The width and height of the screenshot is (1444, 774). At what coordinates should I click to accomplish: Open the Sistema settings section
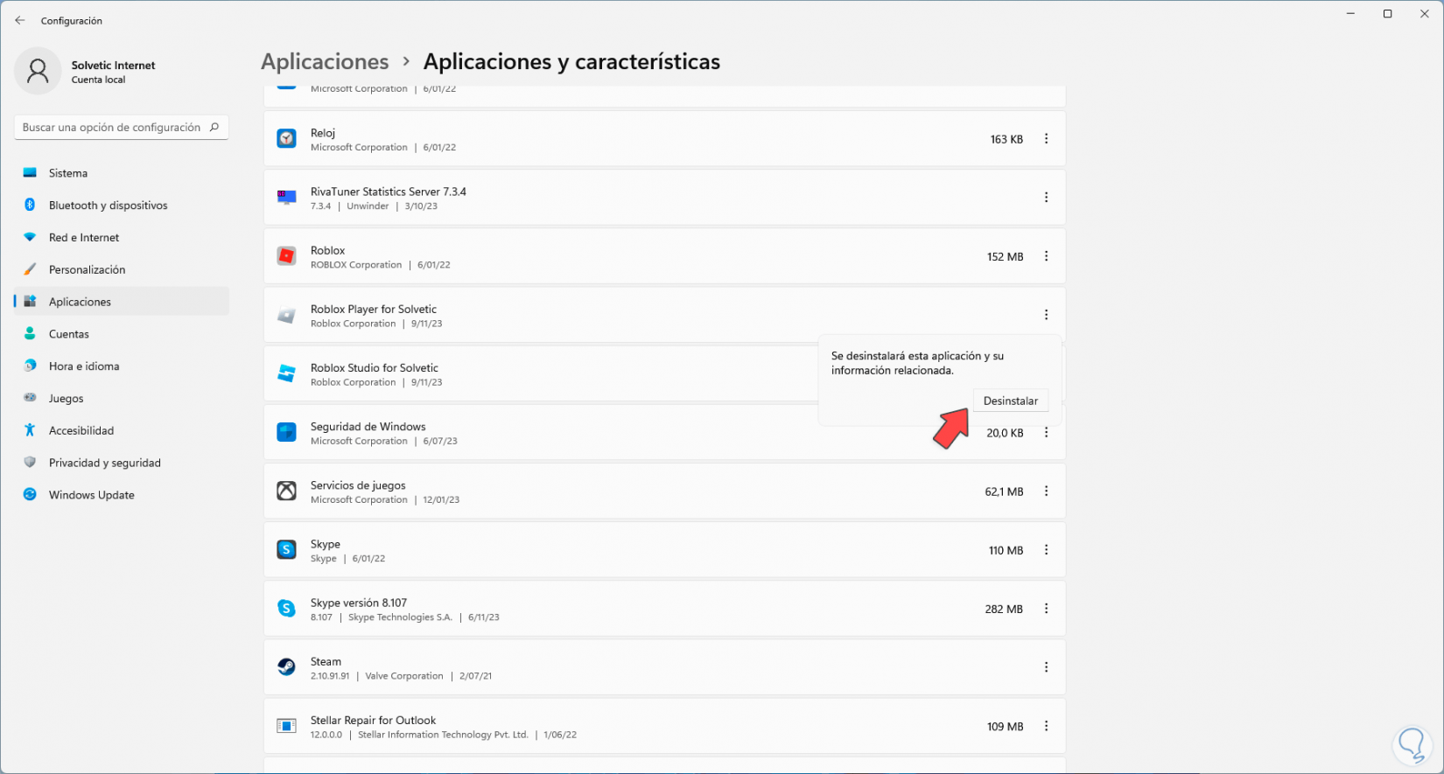tap(68, 173)
